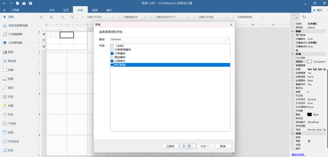Close the 工具箱 toolbox panel
The image size is (328, 157).
(x=4, y=10)
